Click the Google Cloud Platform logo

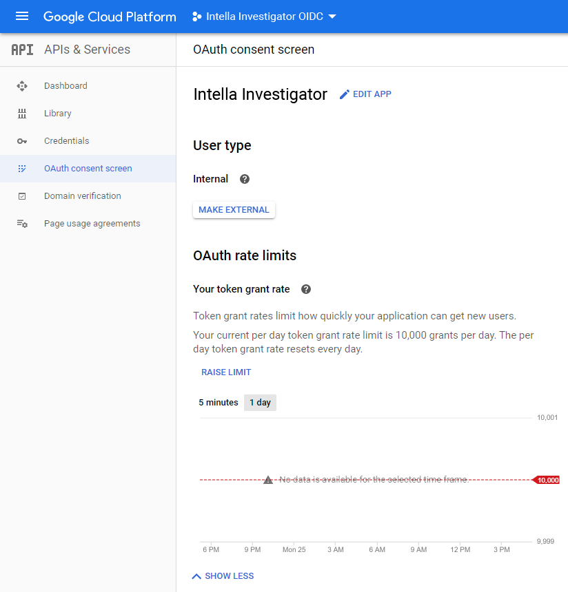pos(110,17)
